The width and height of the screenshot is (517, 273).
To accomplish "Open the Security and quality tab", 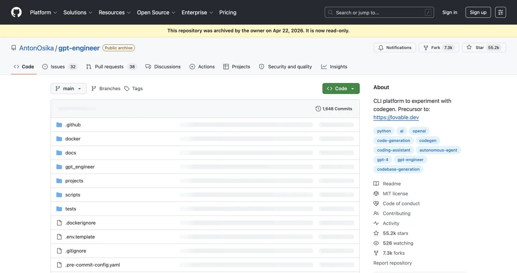I will point(286,67).
